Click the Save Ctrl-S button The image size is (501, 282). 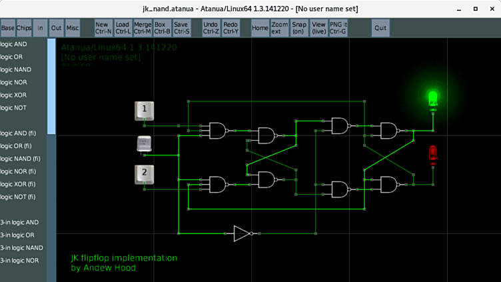click(x=181, y=28)
